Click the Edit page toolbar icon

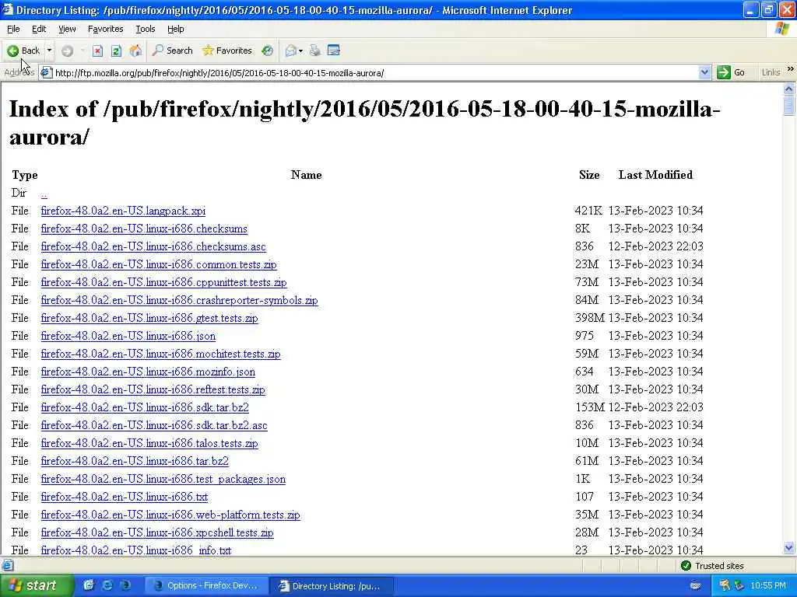334,51
